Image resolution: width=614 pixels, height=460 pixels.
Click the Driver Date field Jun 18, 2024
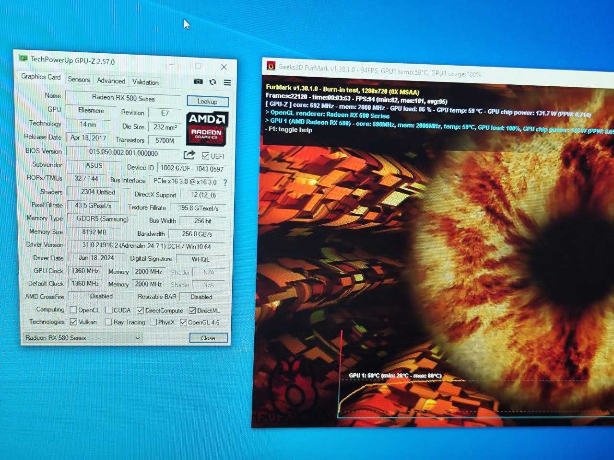(96, 258)
